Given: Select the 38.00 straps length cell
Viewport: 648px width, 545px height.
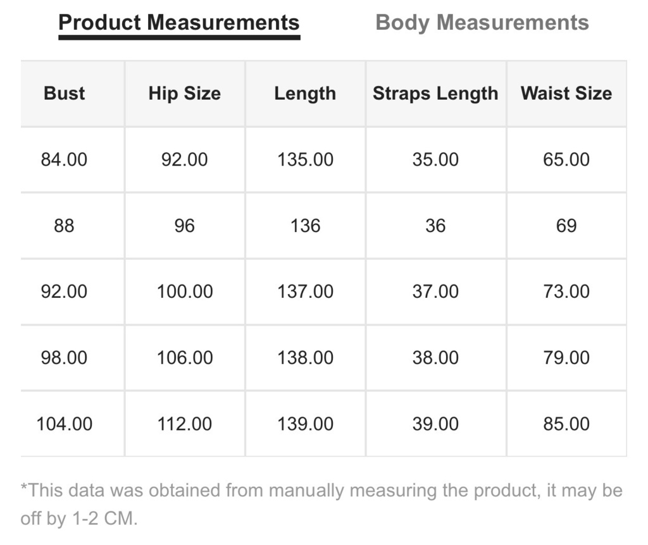Looking at the screenshot, I should pos(435,358).
